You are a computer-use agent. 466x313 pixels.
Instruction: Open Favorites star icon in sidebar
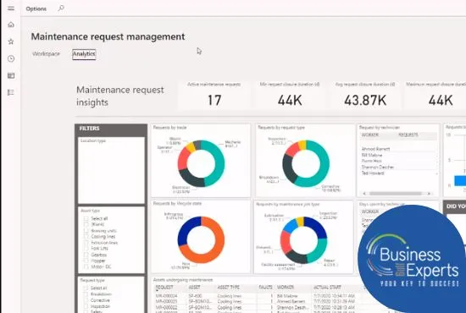[11, 41]
